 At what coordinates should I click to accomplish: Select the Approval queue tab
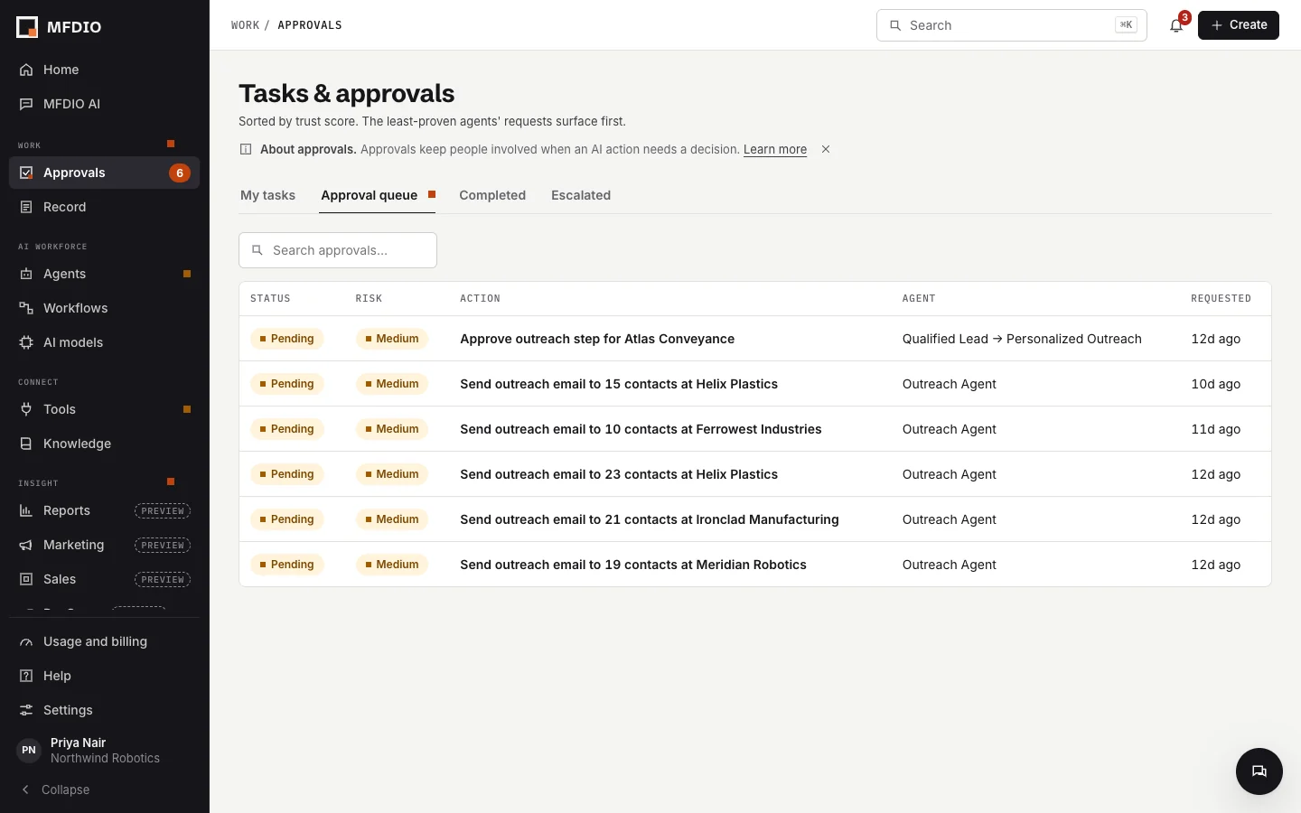378,195
